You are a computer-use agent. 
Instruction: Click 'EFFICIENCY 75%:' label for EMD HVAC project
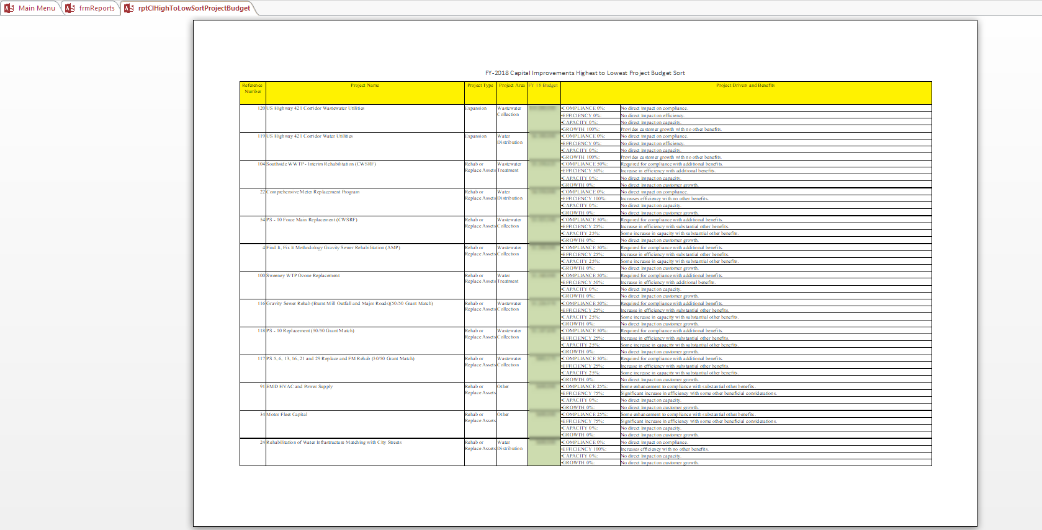click(x=583, y=394)
